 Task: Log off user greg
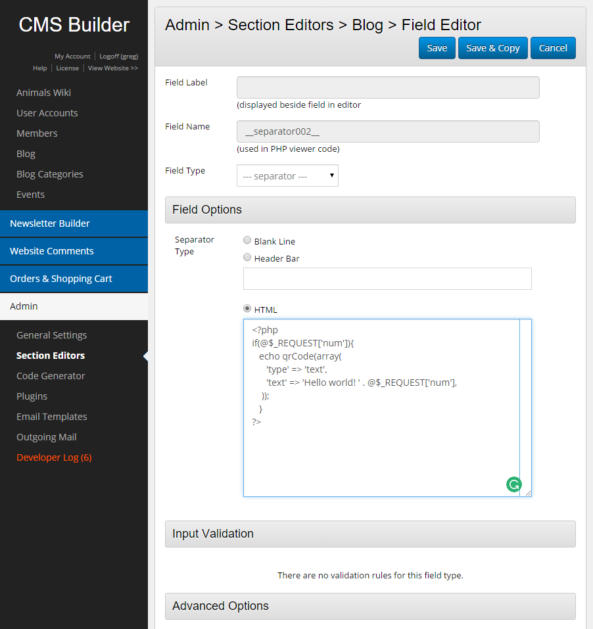tap(118, 57)
